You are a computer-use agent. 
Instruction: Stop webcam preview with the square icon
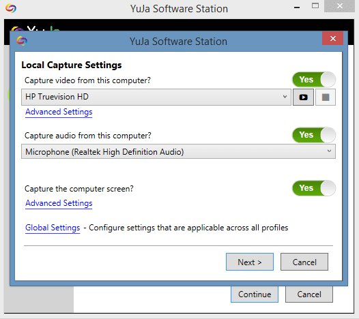click(x=326, y=97)
